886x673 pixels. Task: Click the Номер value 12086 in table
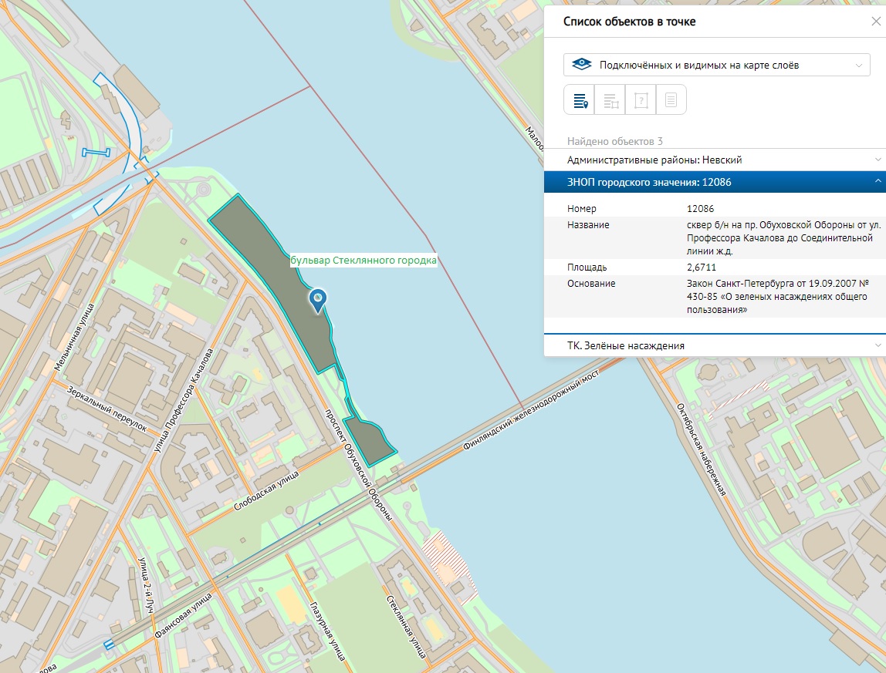(x=700, y=209)
